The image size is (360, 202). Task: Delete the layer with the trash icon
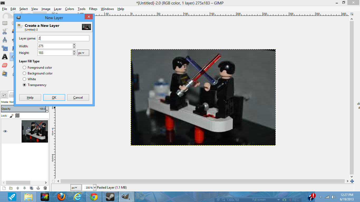[x=45, y=188]
